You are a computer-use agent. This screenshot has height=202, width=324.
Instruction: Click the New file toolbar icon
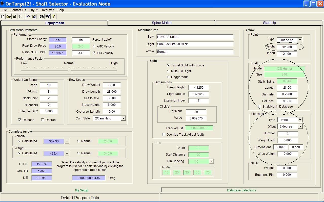point(3,16)
